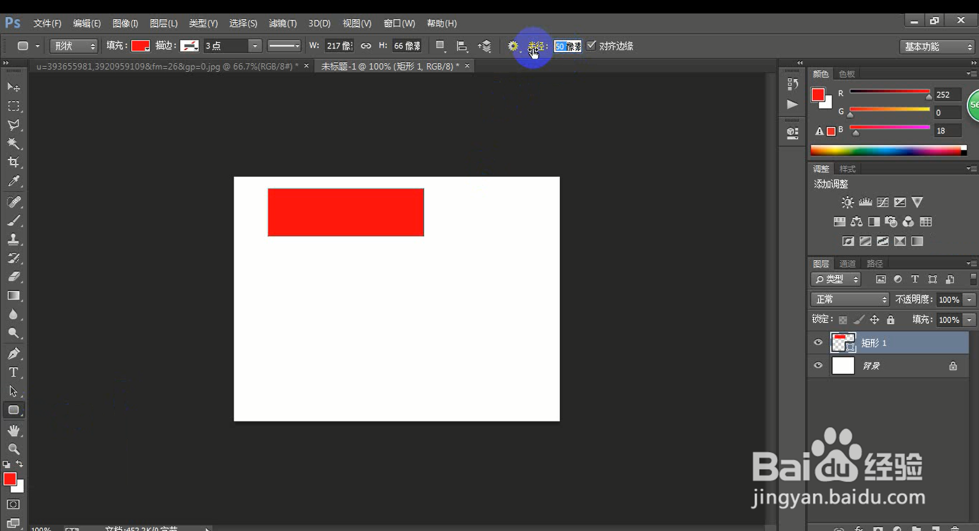Toggle 对齐边缘 checkbox
Image resolution: width=979 pixels, height=531 pixels.
click(591, 45)
